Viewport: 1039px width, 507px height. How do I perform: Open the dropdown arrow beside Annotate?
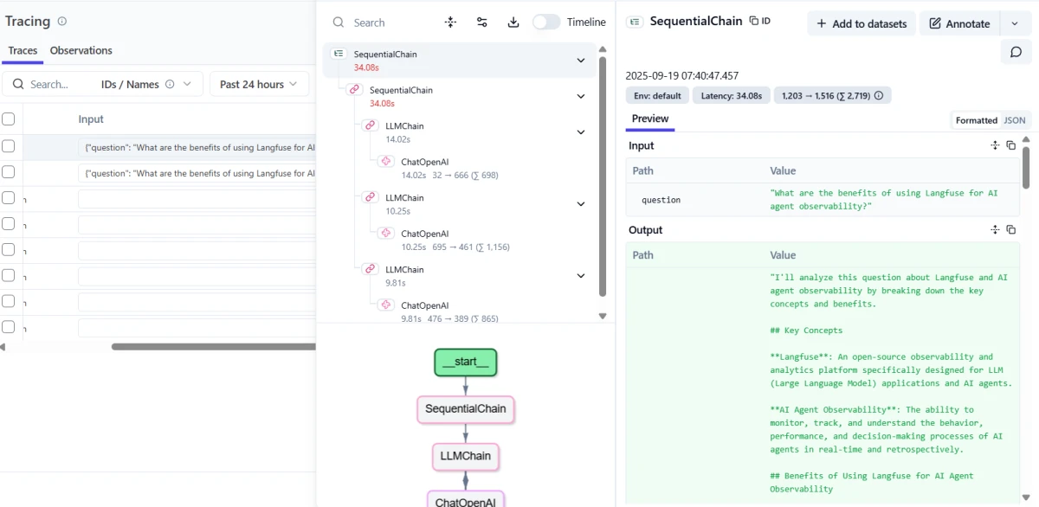coord(1015,23)
